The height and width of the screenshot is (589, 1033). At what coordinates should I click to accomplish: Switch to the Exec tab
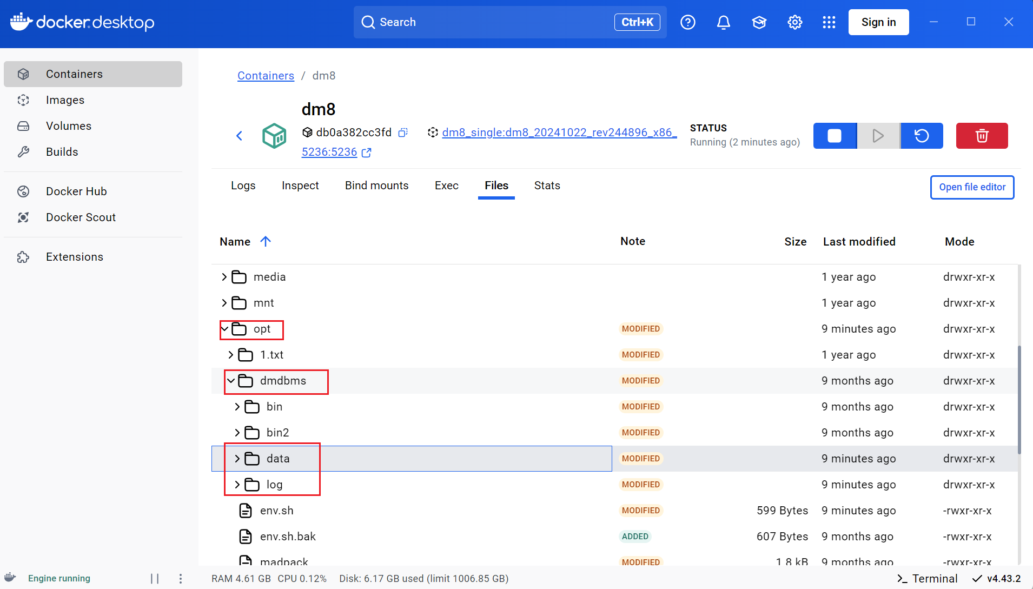pos(447,186)
